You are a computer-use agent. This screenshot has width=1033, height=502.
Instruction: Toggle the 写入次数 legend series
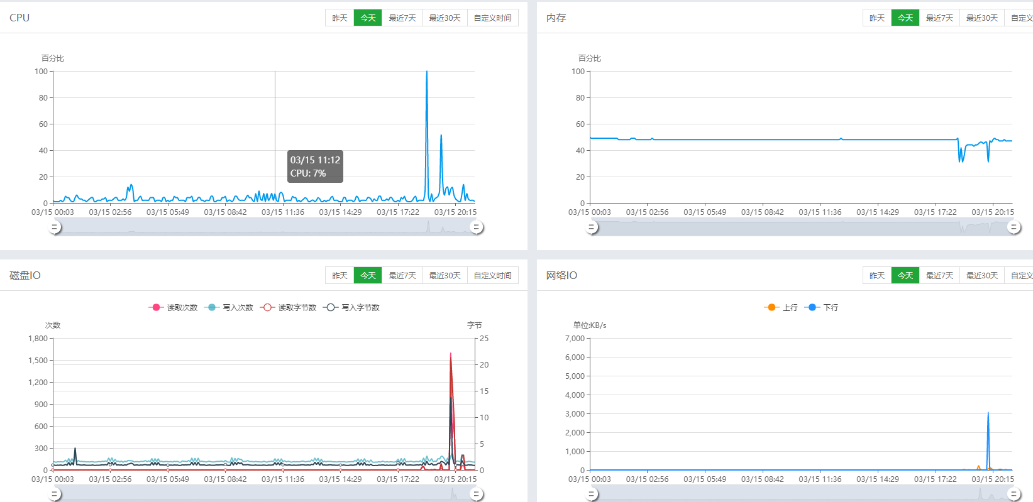click(x=229, y=307)
